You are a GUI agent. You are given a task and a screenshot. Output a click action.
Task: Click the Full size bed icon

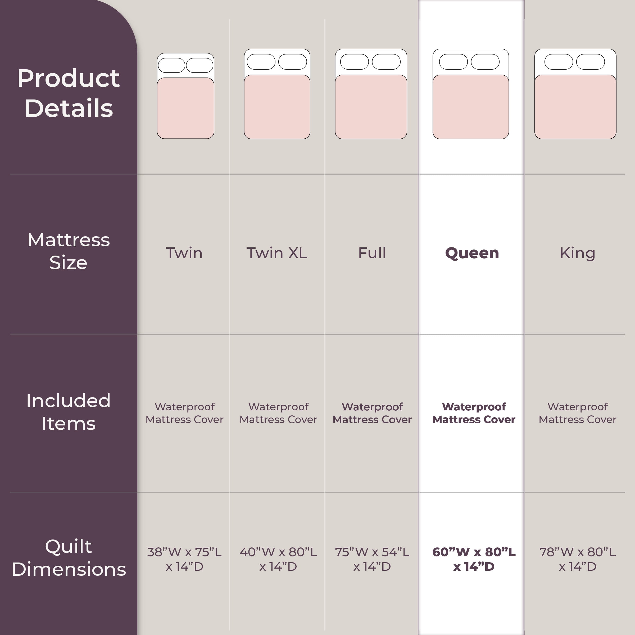coord(371,94)
